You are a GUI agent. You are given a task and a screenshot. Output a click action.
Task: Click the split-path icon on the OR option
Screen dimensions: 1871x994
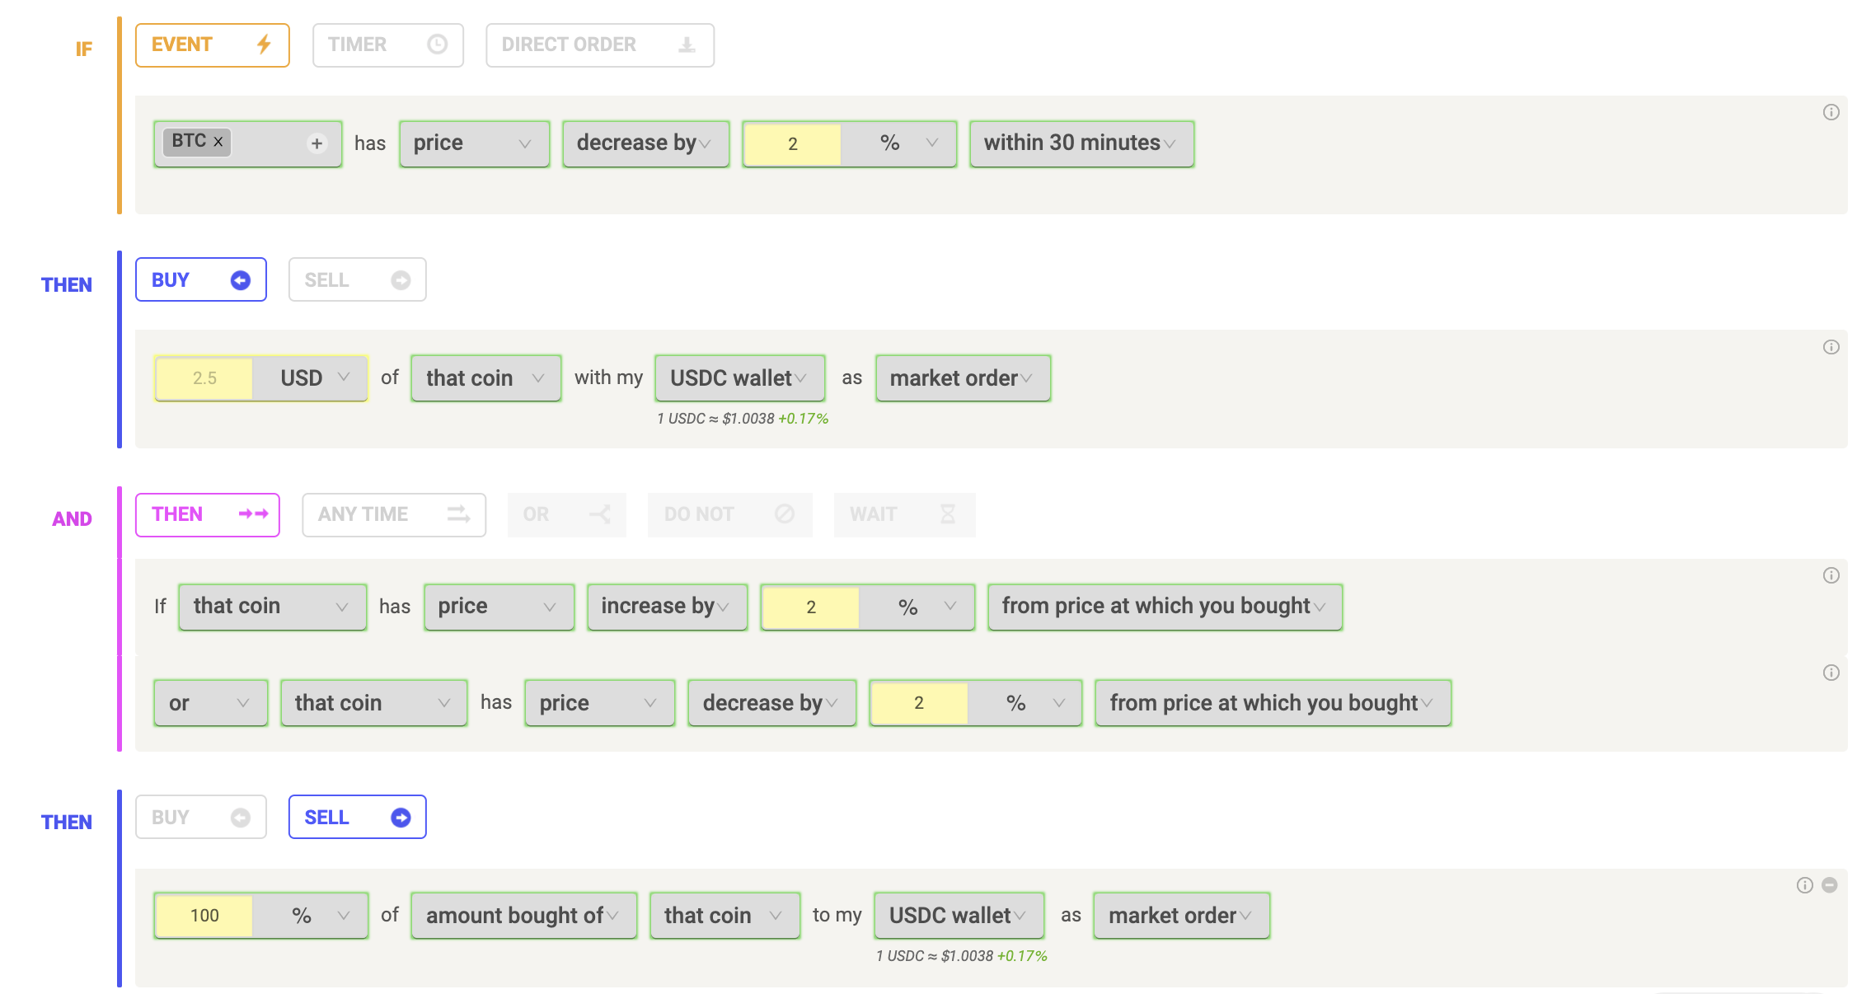[599, 514]
